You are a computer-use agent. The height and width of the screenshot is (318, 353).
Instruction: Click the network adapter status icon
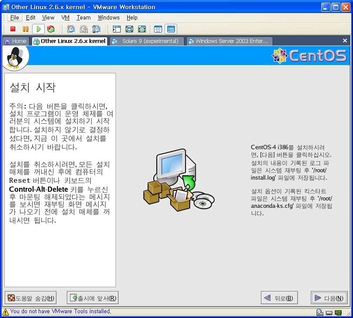coord(338,312)
